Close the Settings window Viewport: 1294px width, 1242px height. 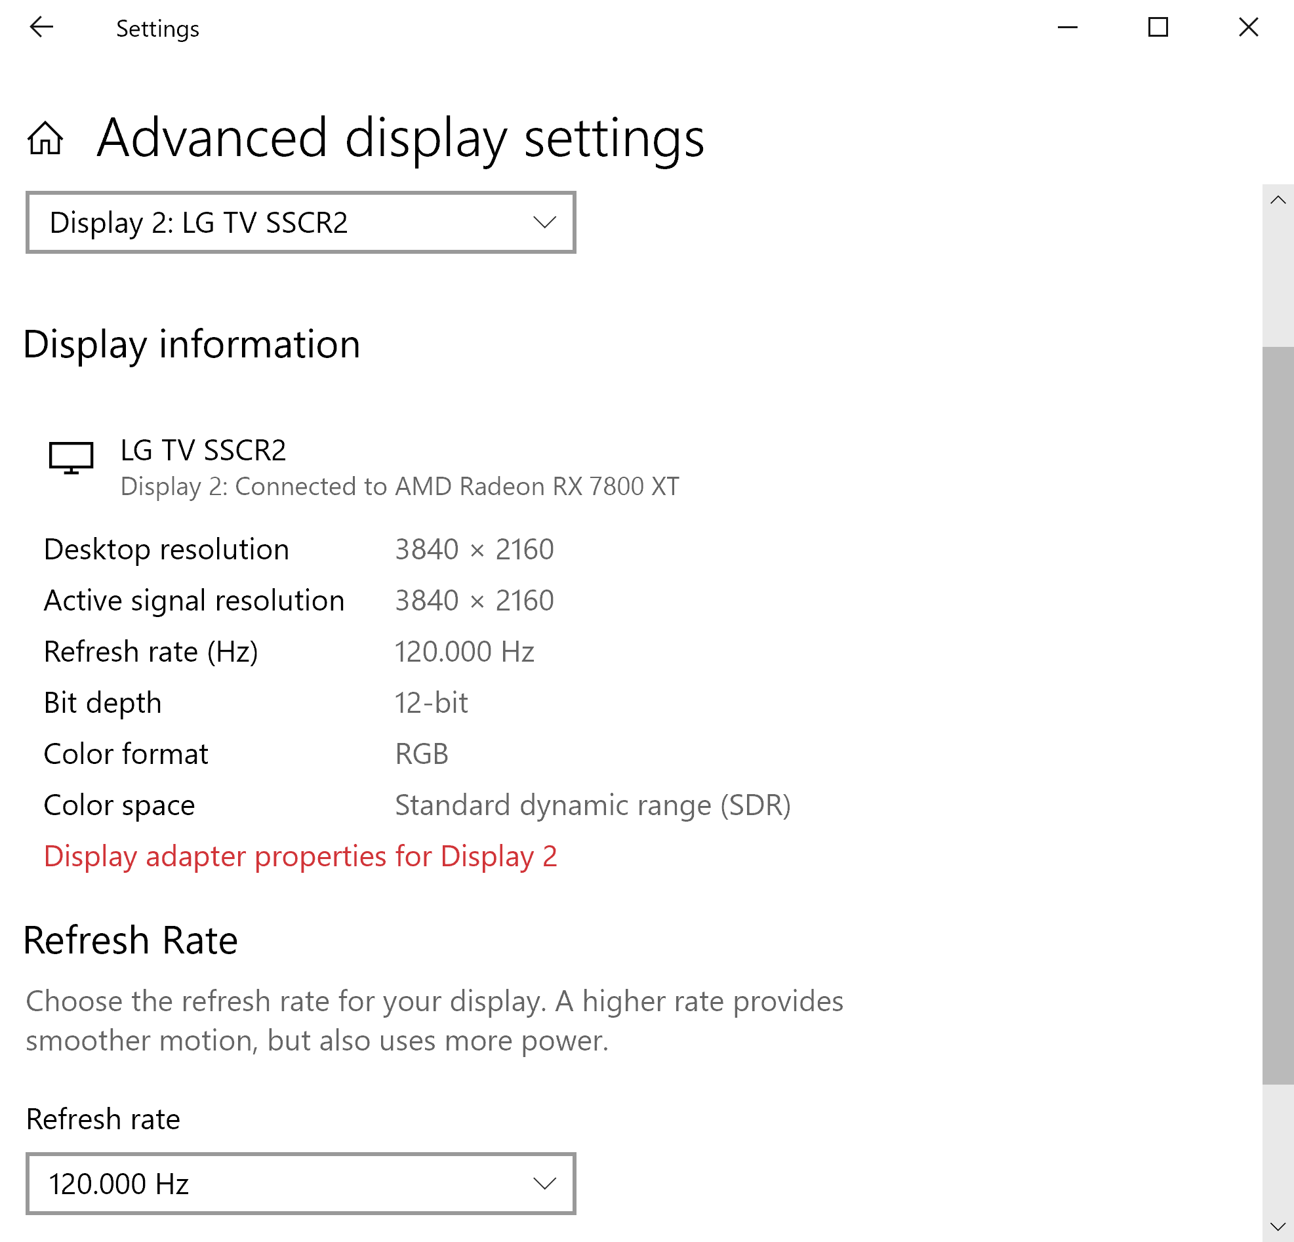coord(1249,27)
